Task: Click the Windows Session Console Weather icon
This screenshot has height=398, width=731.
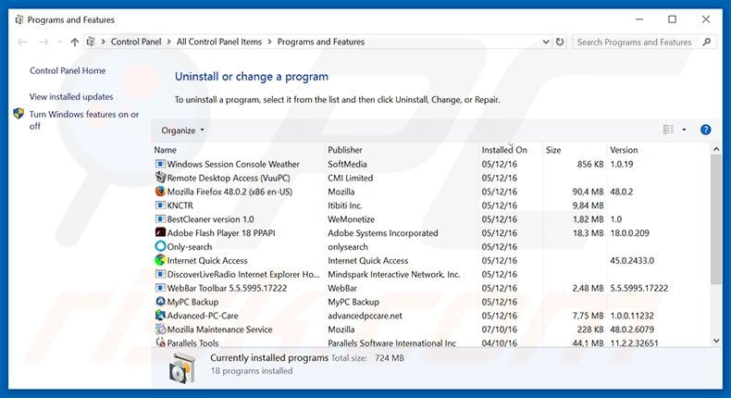Action: coord(160,164)
